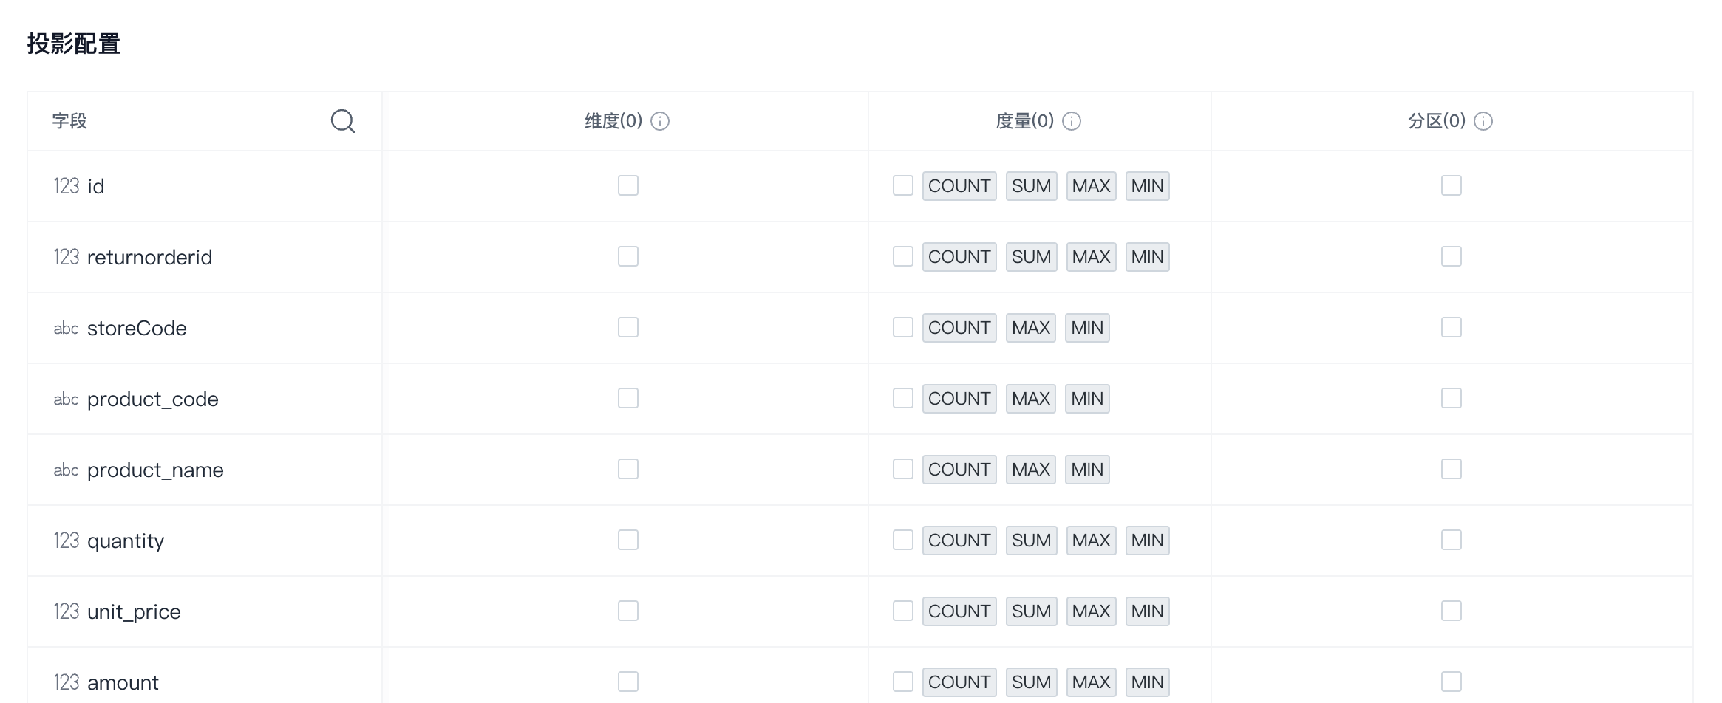Click MIN tag for product_code
The image size is (1722, 703).
(x=1086, y=399)
